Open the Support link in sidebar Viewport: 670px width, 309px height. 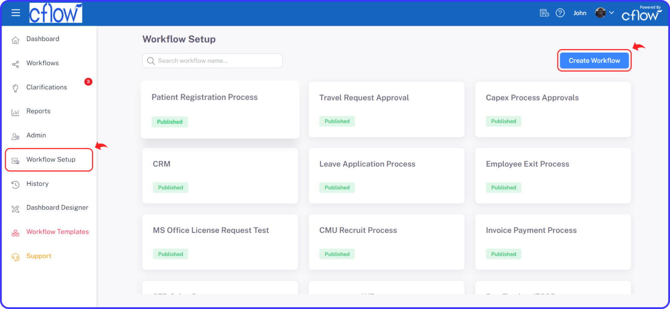point(39,256)
